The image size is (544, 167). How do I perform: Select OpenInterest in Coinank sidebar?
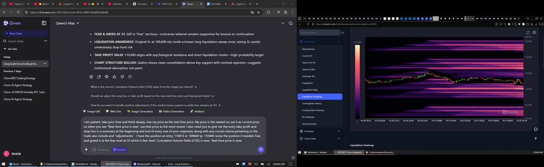320,49
